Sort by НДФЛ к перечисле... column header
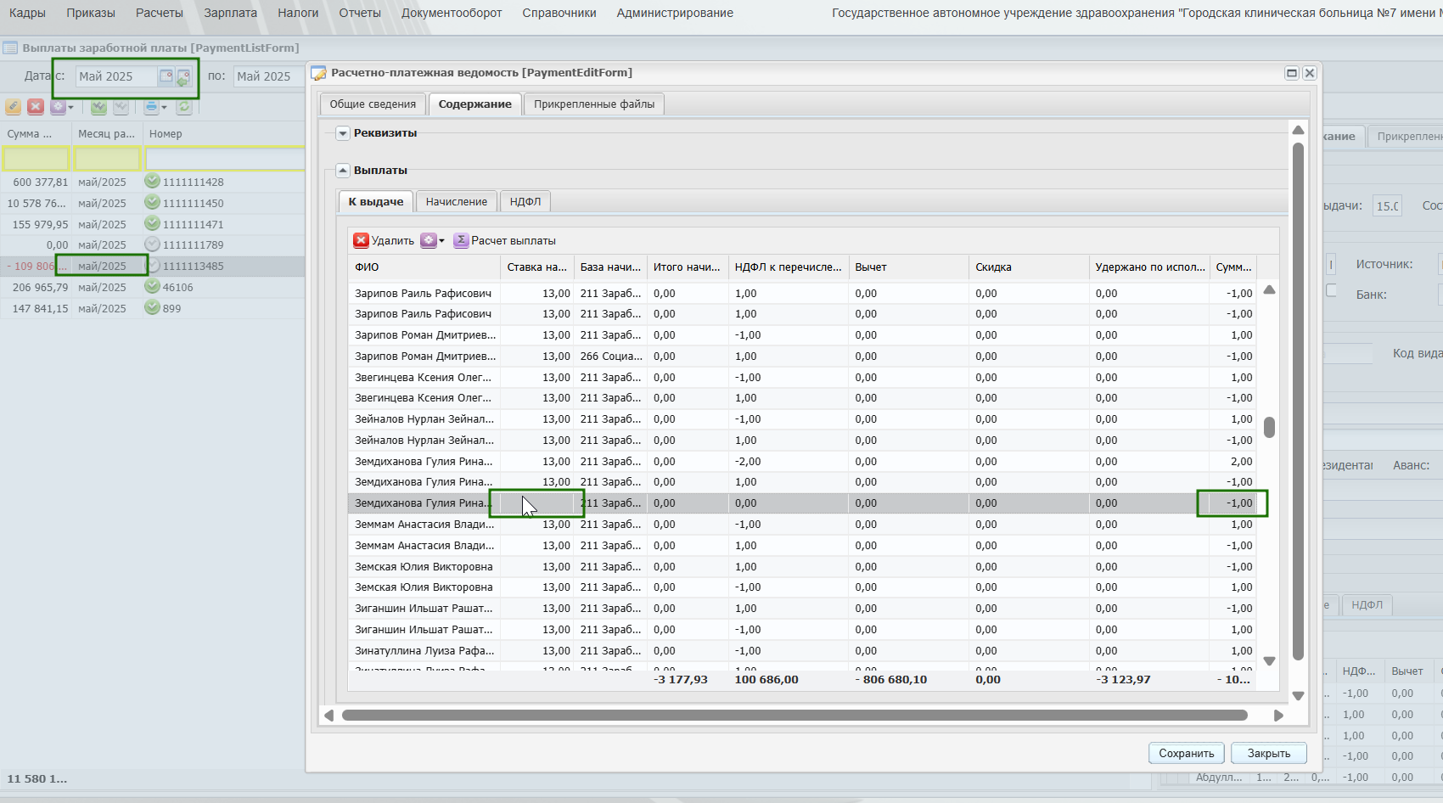The image size is (1443, 803). coord(788,267)
